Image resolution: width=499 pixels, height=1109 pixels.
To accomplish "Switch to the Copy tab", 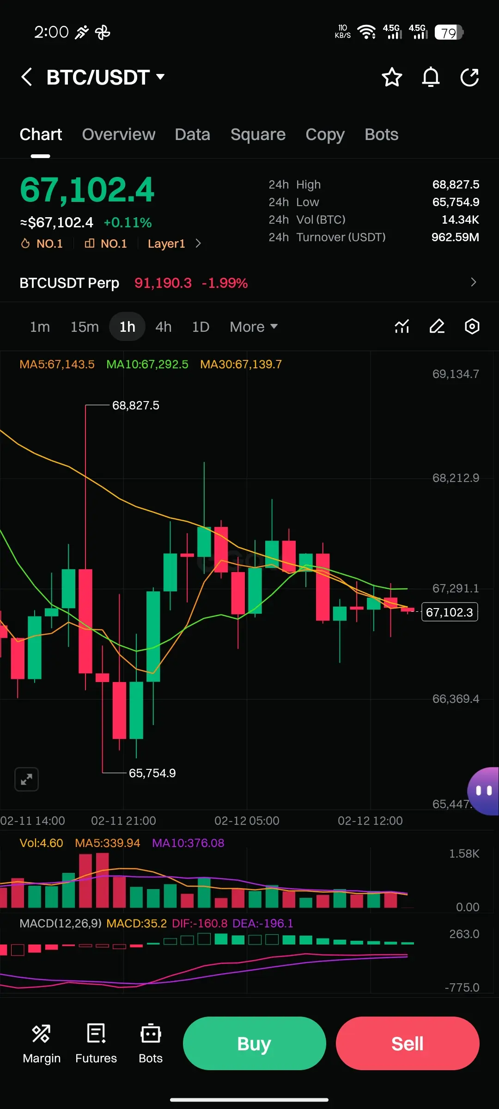I will [x=325, y=134].
